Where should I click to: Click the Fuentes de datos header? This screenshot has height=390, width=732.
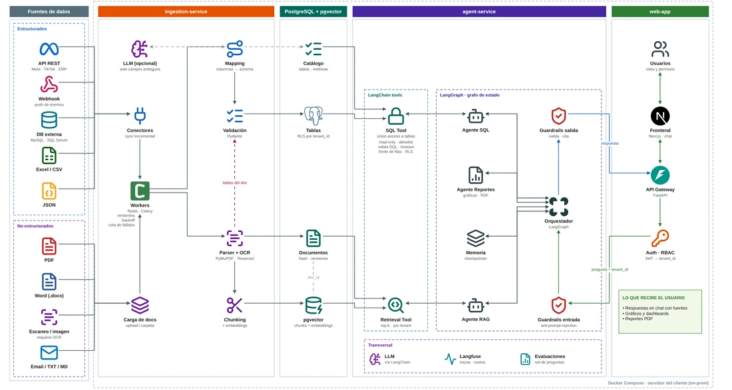49,12
